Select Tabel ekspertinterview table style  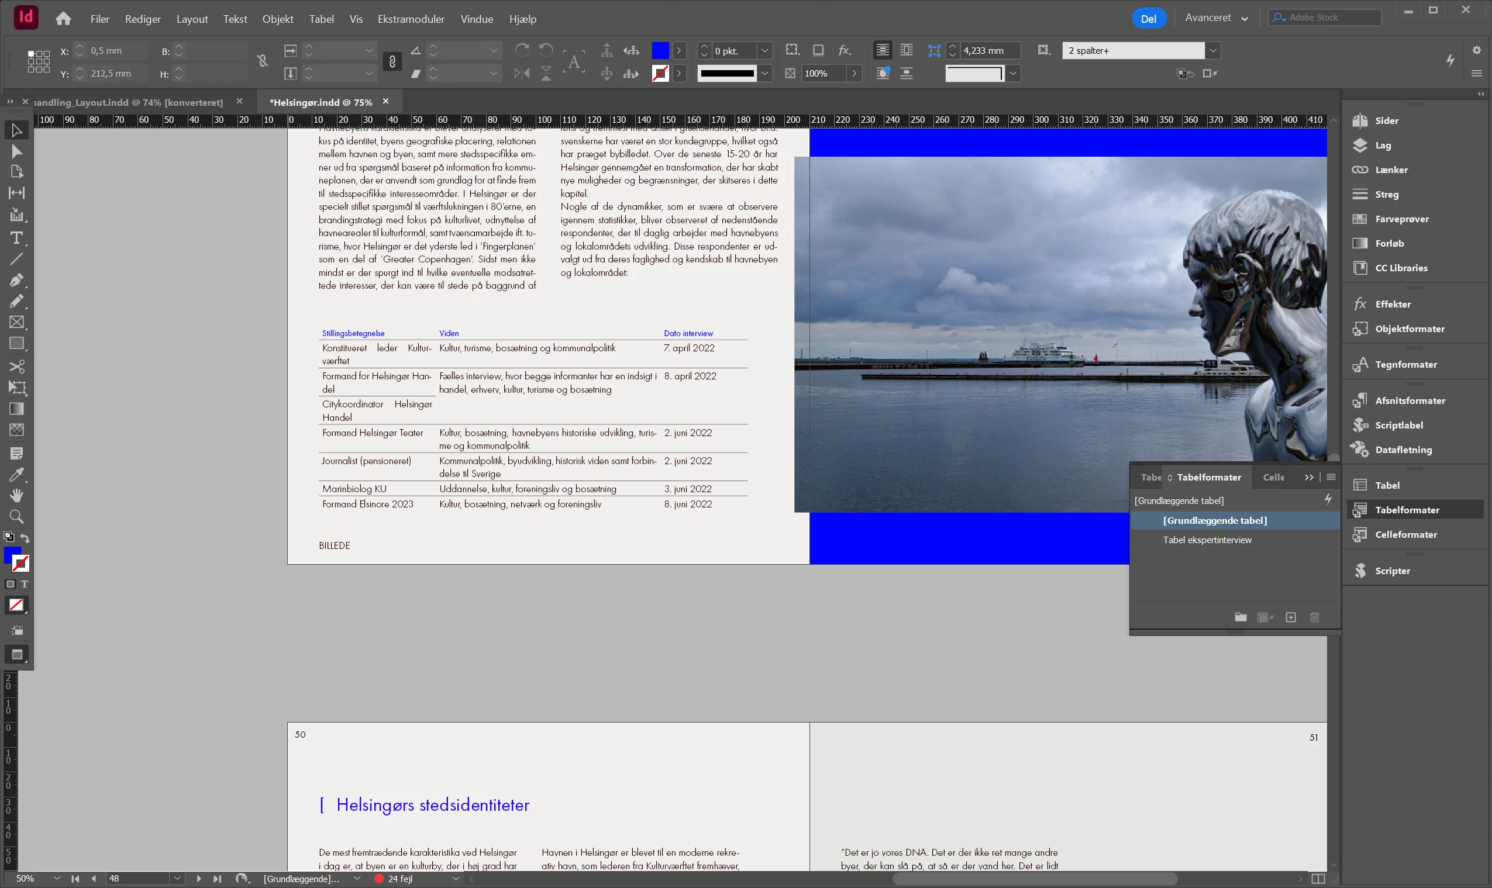point(1207,540)
